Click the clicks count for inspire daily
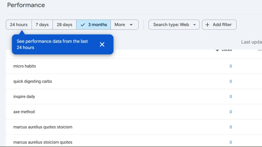 231,96
